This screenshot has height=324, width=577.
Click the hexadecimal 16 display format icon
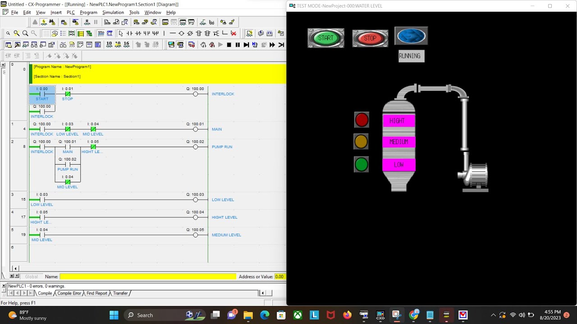(x=126, y=45)
